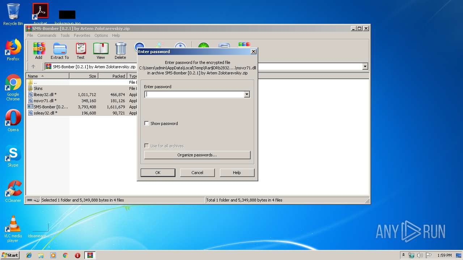Open the Tools menu
The height and width of the screenshot is (260, 463).
coord(65,35)
